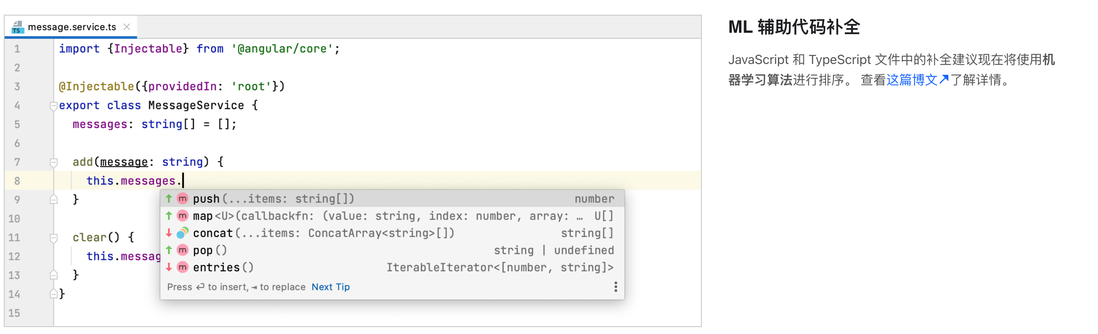Click the multicolored property icon next to concat
The image size is (1098, 334).
point(182,233)
